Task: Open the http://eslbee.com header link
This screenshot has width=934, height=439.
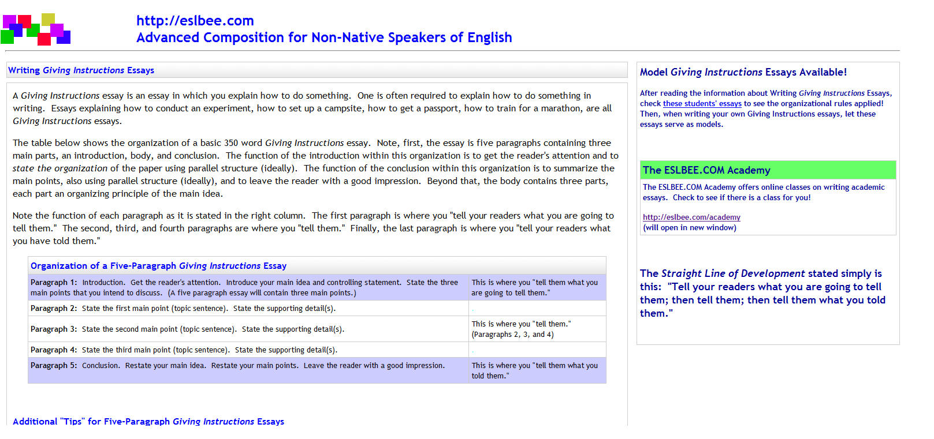Action: click(x=195, y=21)
